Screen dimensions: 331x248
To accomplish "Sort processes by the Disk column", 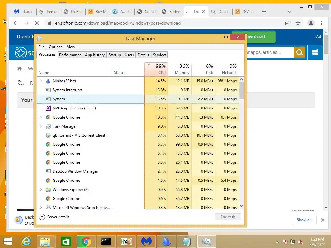I will [204, 69].
